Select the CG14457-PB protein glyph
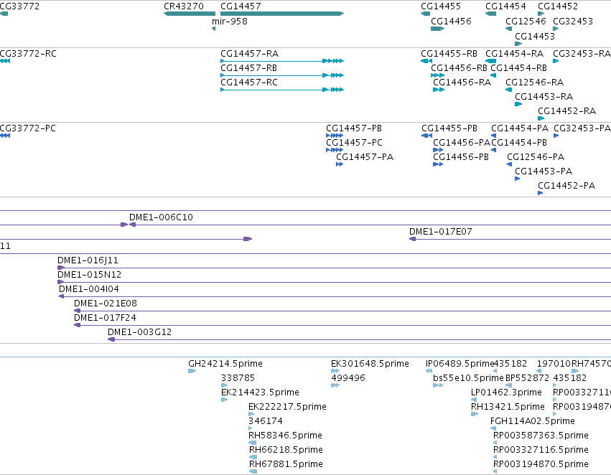The image size is (611, 475). (335, 136)
